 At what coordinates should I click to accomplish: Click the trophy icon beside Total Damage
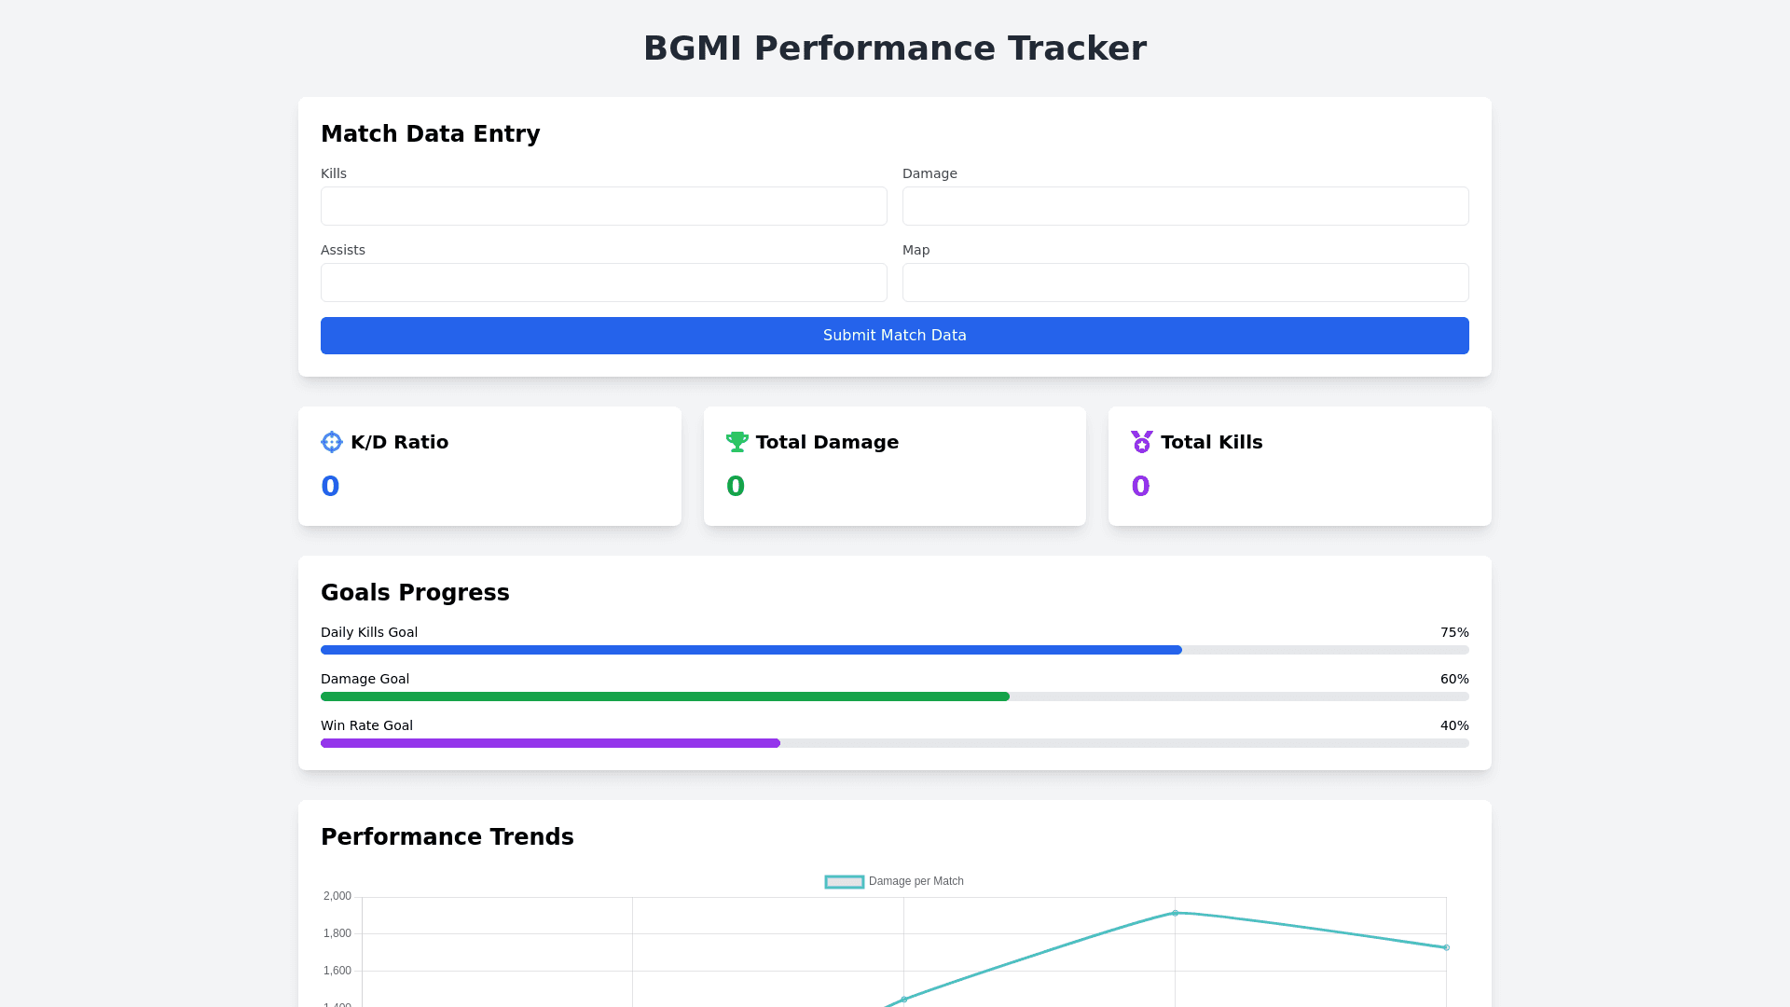pos(737,442)
